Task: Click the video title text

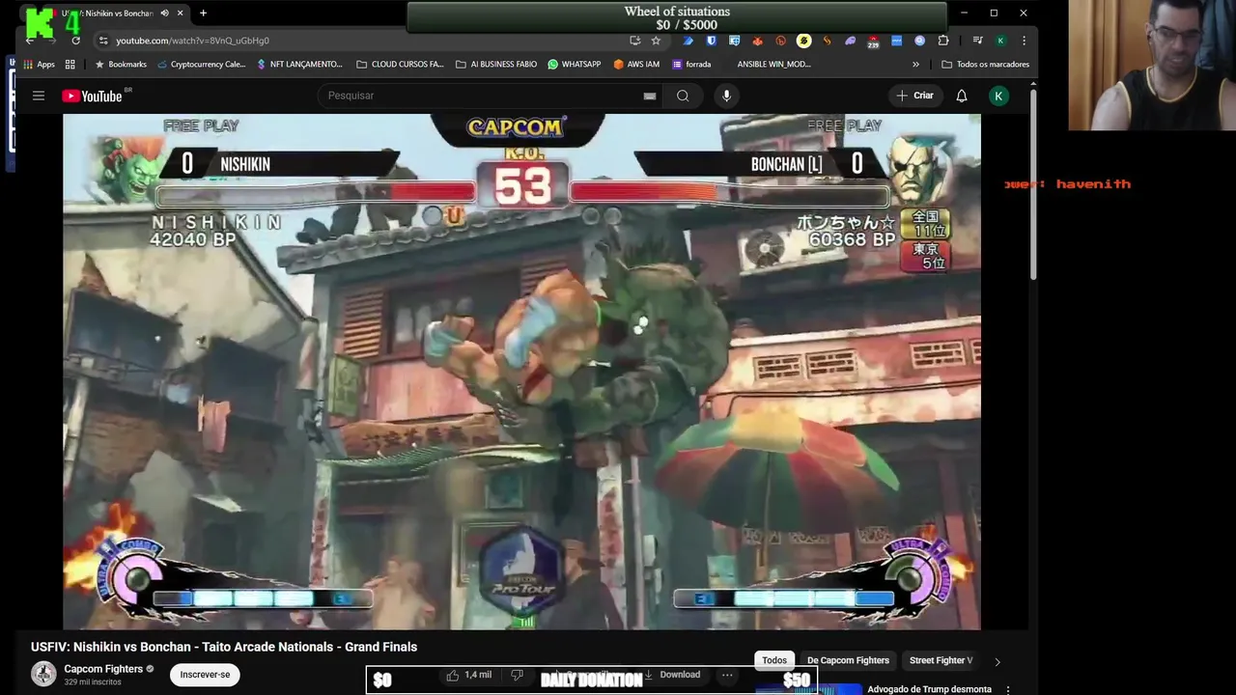Action: point(224,647)
